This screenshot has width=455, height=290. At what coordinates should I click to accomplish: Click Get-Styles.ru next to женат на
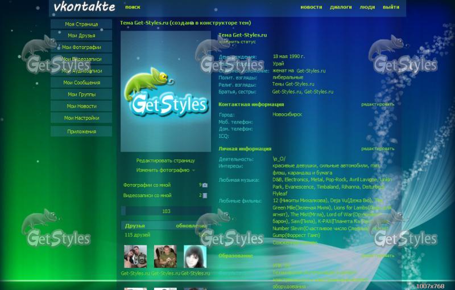click(x=311, y=71)
